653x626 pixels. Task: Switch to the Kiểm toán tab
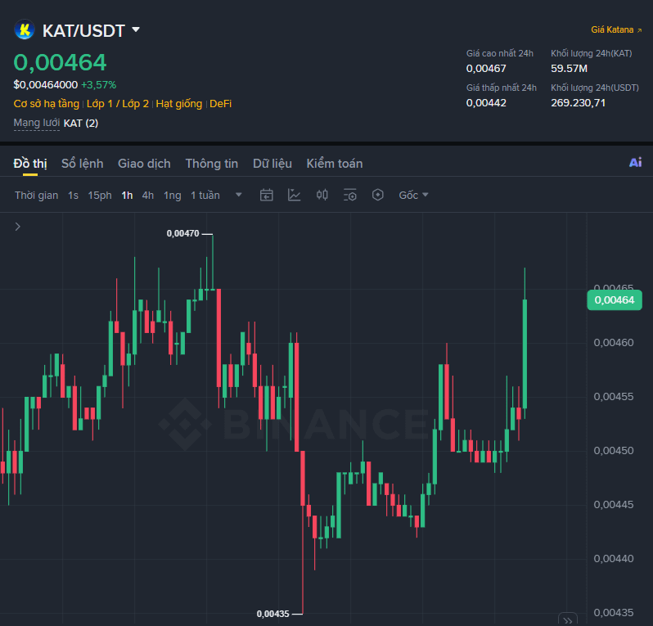coord(335,164)
